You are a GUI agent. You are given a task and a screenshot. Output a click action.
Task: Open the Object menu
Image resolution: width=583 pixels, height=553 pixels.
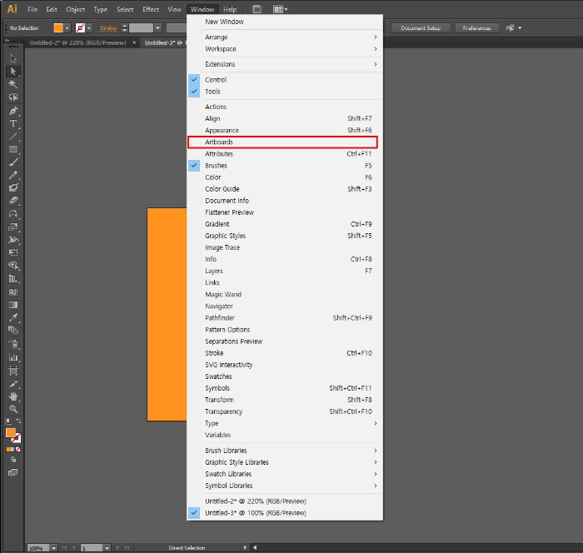76,9
